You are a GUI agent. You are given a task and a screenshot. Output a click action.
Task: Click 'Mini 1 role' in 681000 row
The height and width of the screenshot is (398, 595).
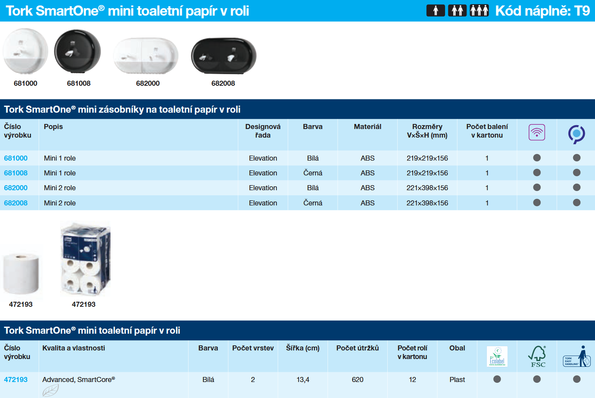[60, 158]
